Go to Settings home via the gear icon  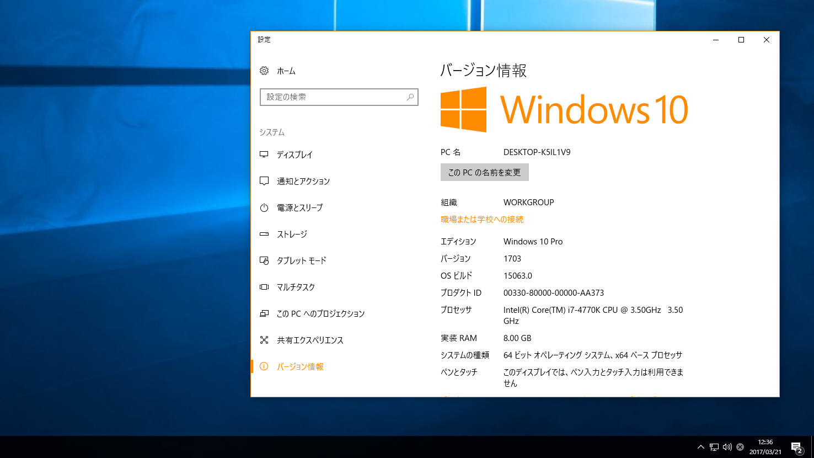pyautogui.click(x=264, y=71)
